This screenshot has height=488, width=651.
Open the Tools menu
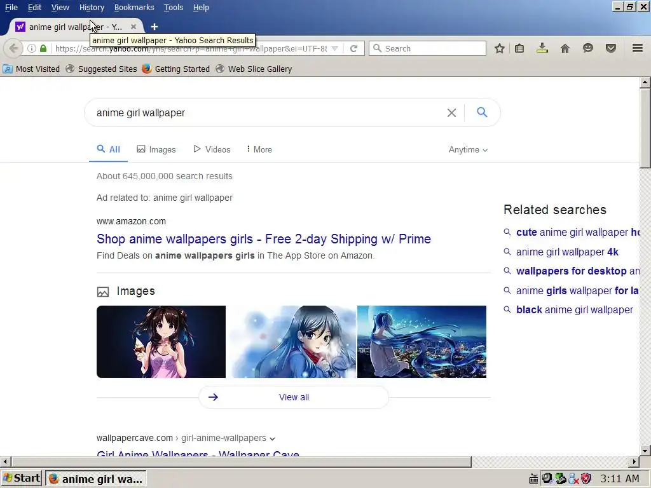tap(174, 8)
